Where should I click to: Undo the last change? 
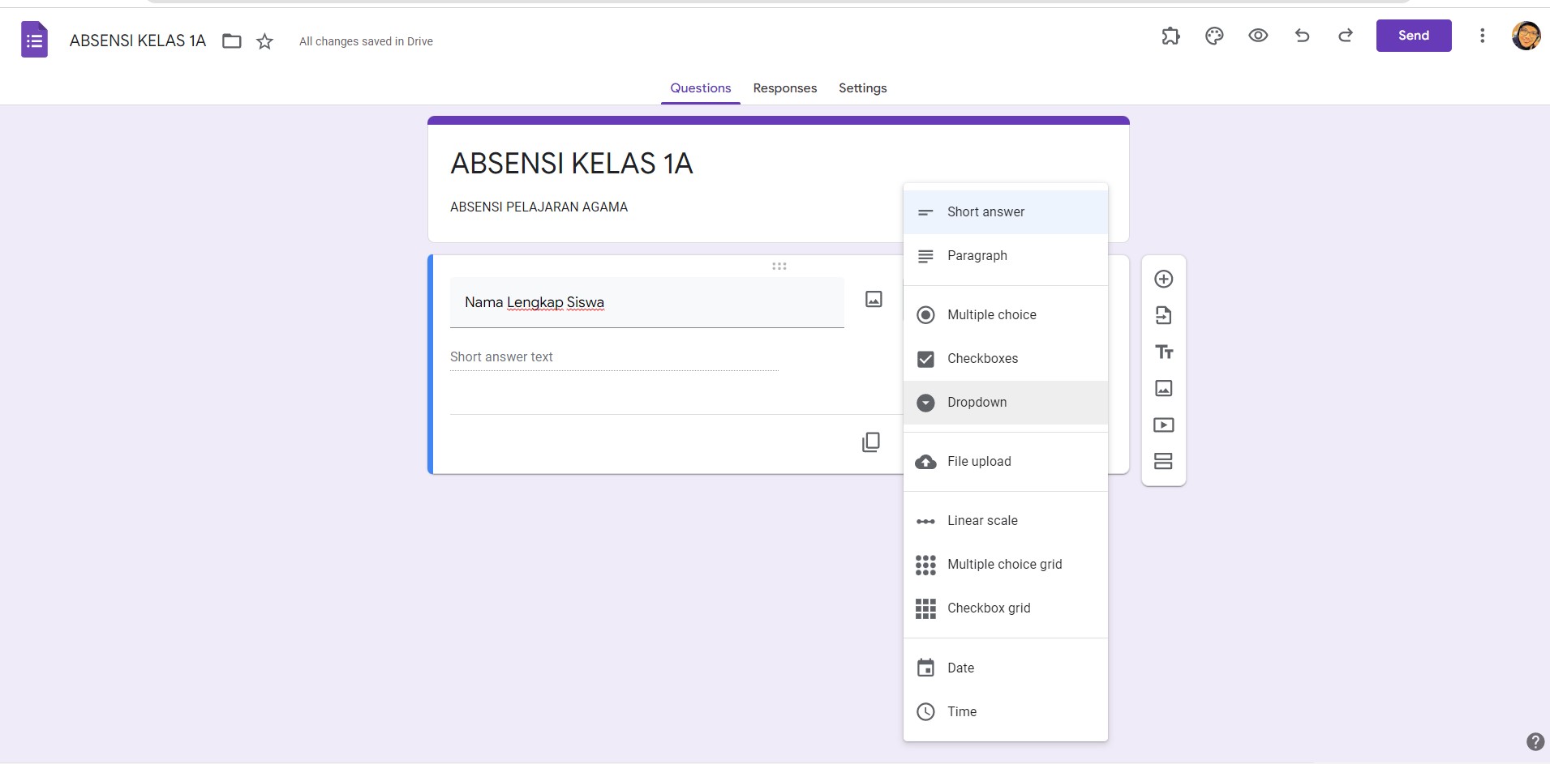click(x=1301, y=36)
